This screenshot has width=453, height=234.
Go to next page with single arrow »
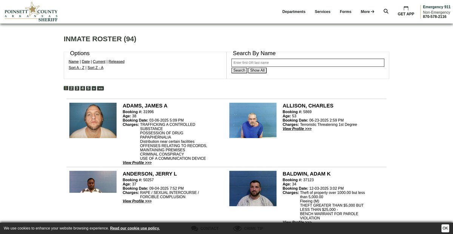(94, 88)
